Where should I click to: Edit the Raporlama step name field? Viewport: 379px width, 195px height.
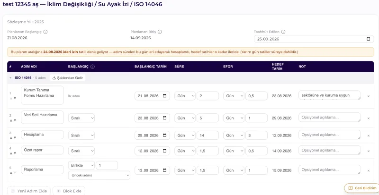42,170
